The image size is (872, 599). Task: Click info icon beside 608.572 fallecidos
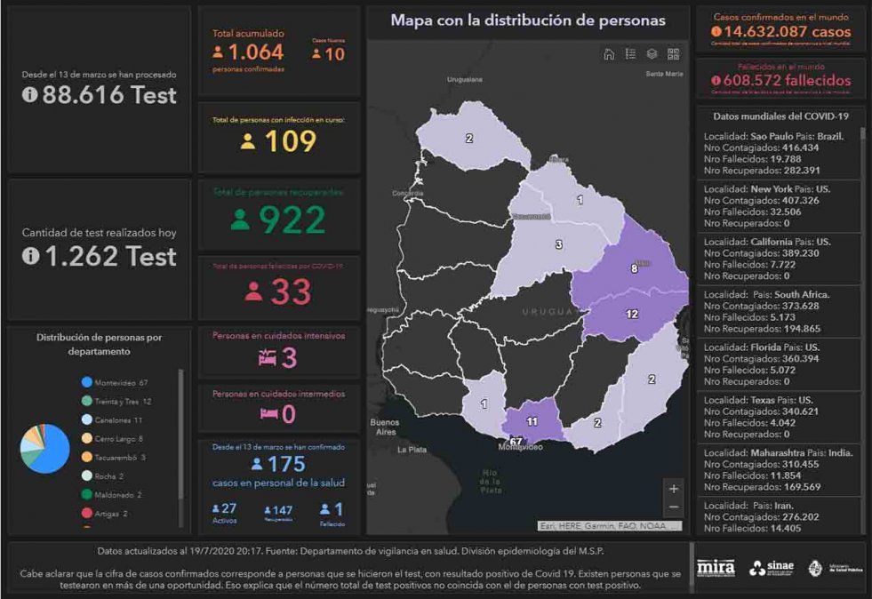pyautogui.click(x=716, y=80)
